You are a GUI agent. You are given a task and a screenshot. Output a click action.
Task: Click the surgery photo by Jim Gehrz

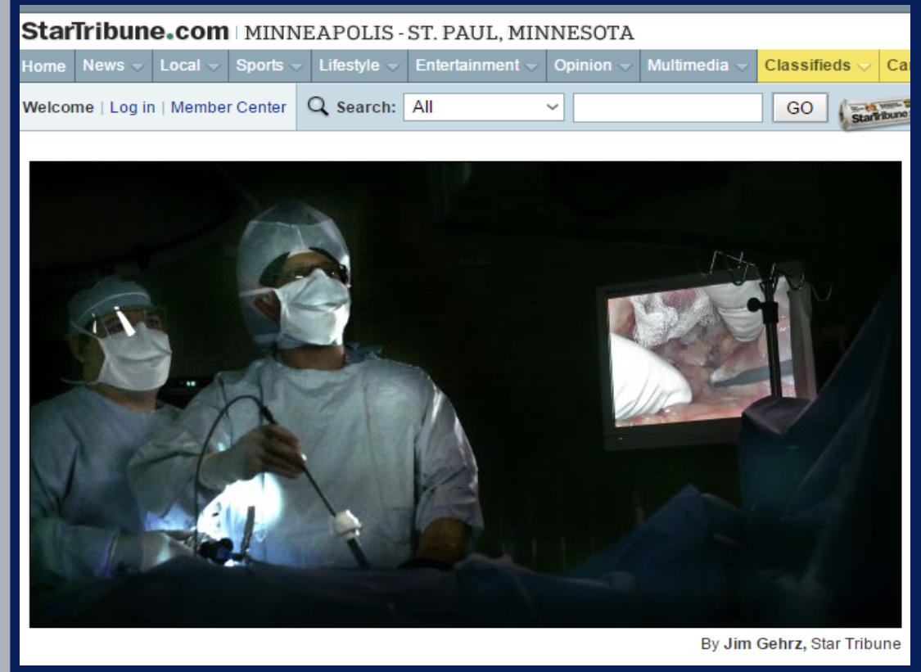pyautogui.click(x=465, y=395)
